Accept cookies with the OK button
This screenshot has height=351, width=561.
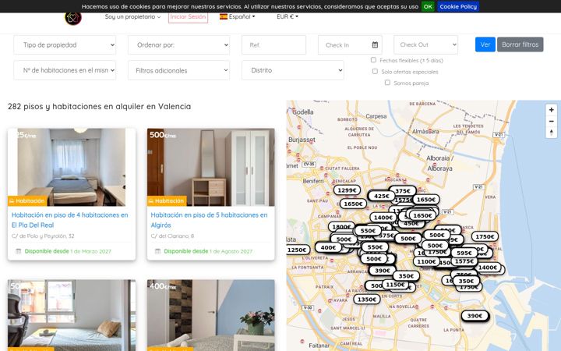(428, 6)
